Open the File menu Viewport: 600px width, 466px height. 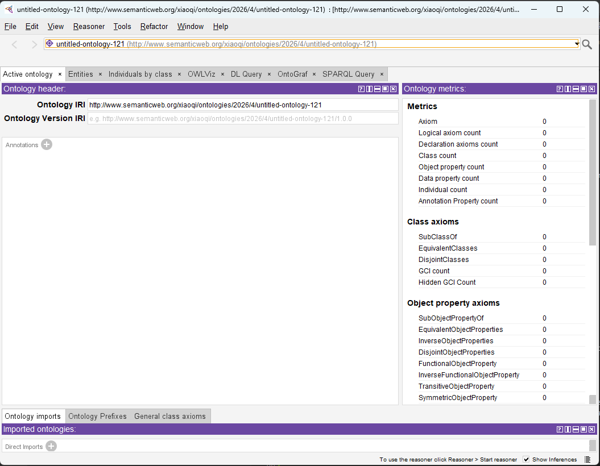pyautogui.click(x=10, y=26)
